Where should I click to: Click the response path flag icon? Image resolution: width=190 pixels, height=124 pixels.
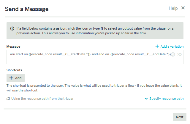click(8, 99)
